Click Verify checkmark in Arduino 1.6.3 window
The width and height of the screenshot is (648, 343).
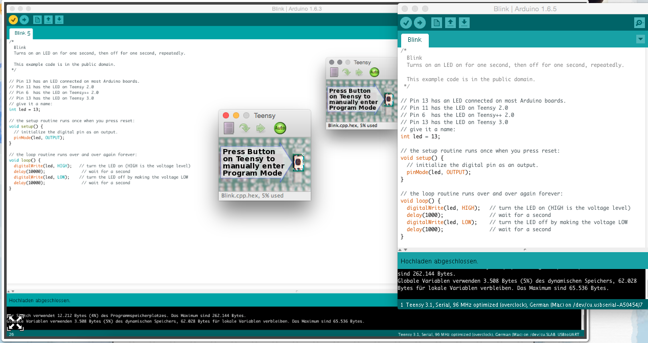pos(13,19)
